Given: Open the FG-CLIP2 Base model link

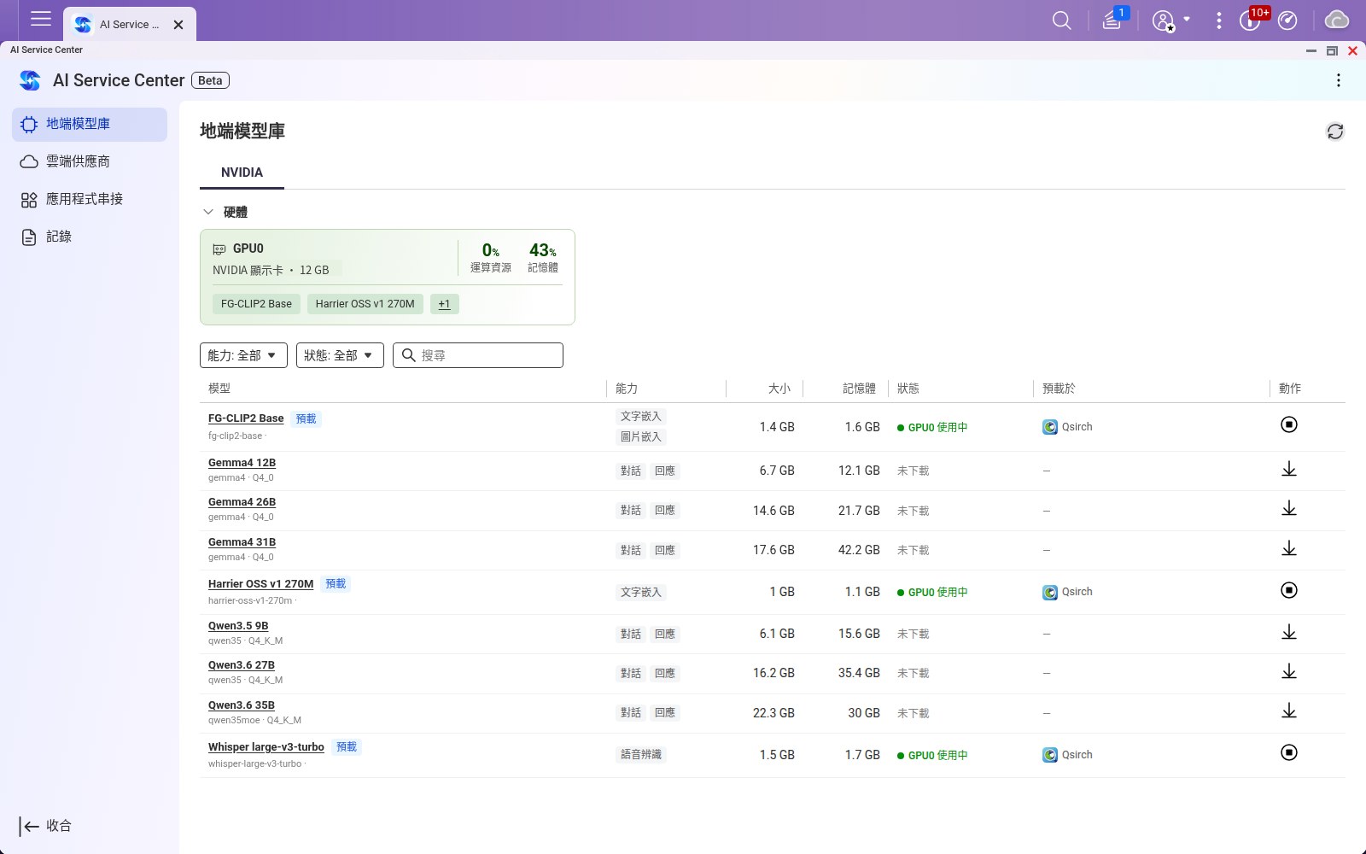Looking at the screenshot, I should [246, 418].
